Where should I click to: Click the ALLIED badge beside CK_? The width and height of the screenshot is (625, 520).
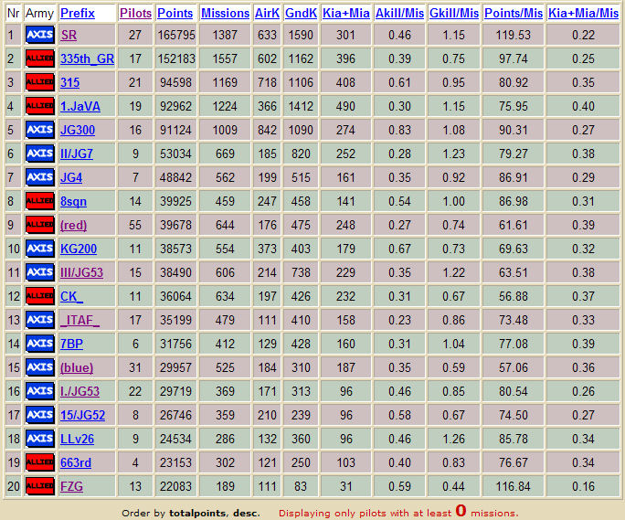click(x=39, y=296)
